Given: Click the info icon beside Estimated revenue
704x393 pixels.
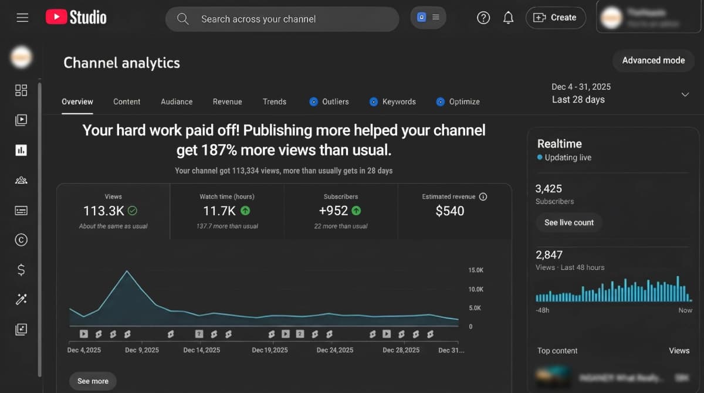Looking at the screenshot, I should (x=483, y=196).
